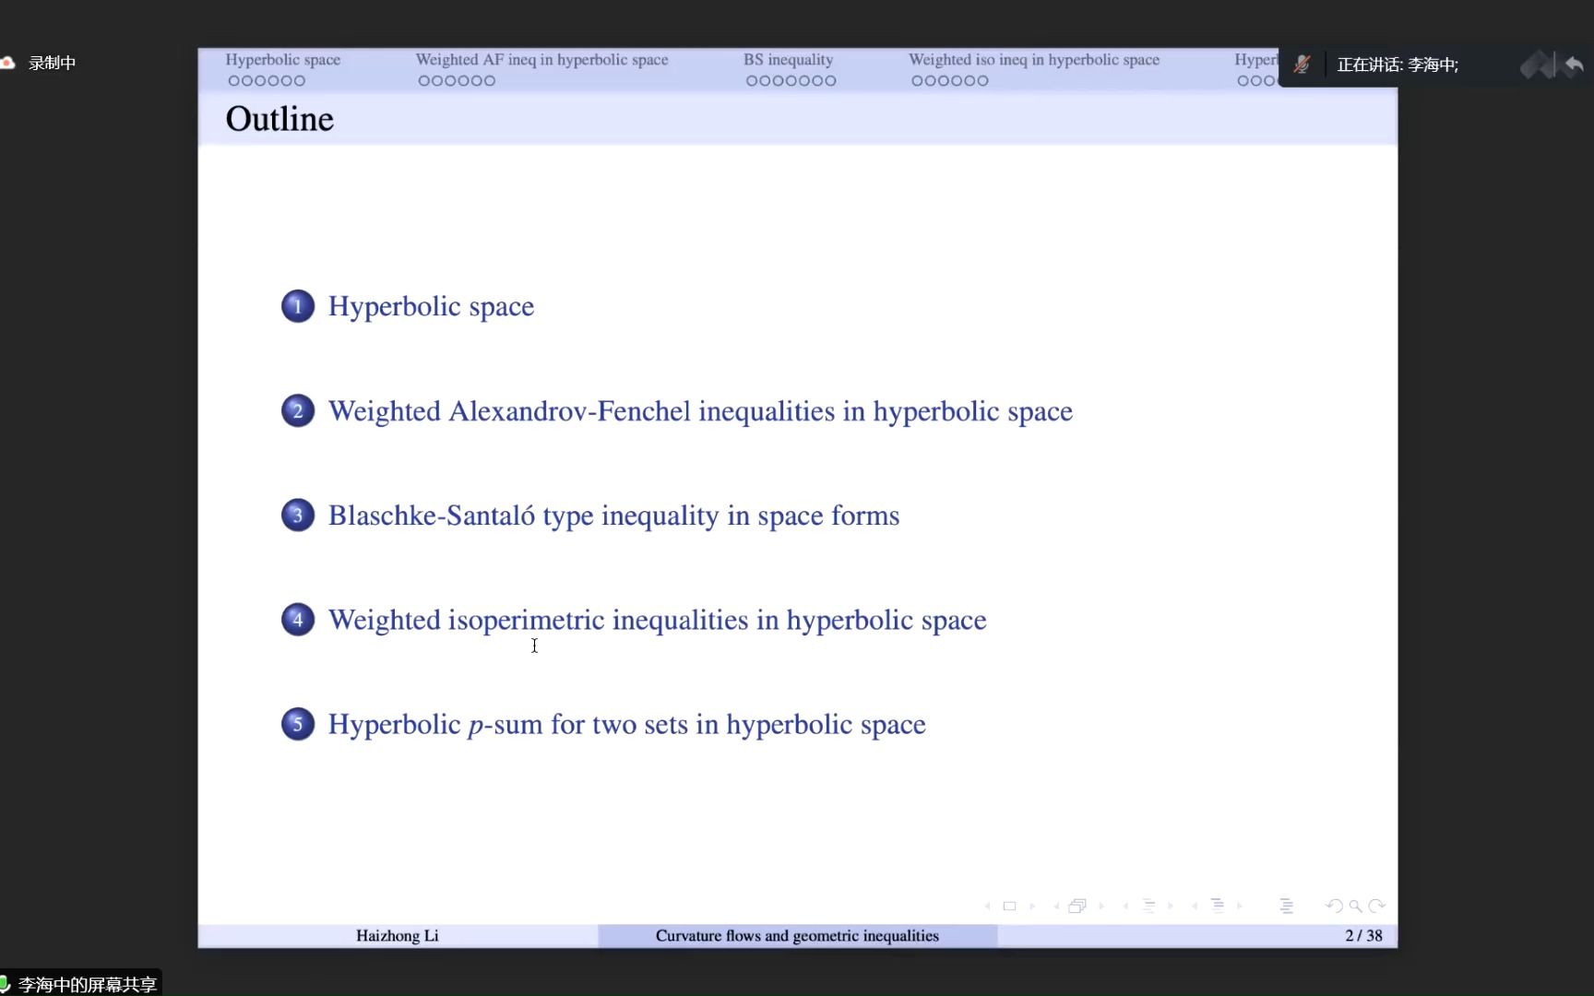This screenshot has height=996, width=1594.
Task: Click the red recording cloud icon
Action: coord(7,63)
